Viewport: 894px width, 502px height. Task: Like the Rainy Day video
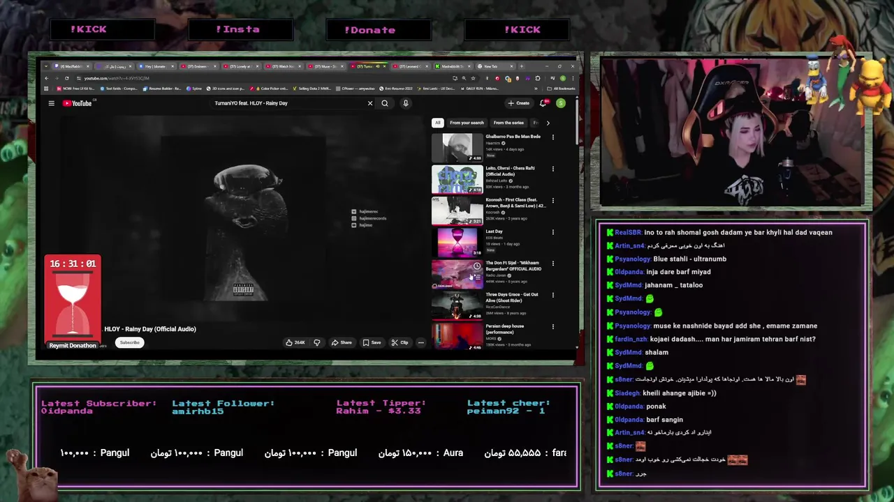295,342
